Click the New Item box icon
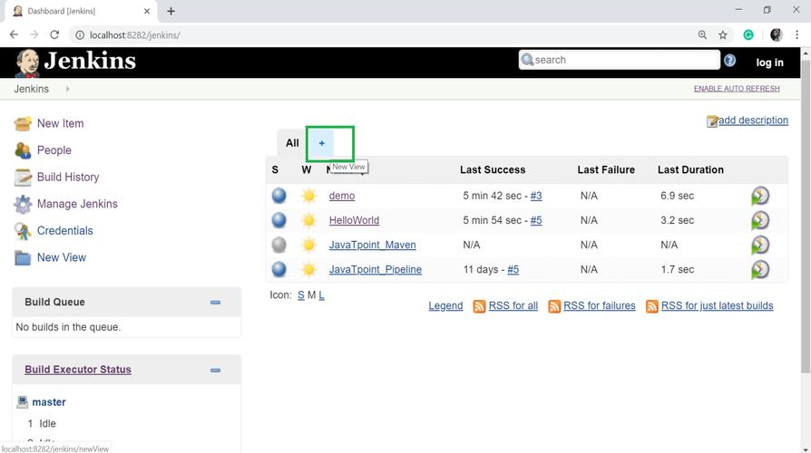 (x=23, y=123)
